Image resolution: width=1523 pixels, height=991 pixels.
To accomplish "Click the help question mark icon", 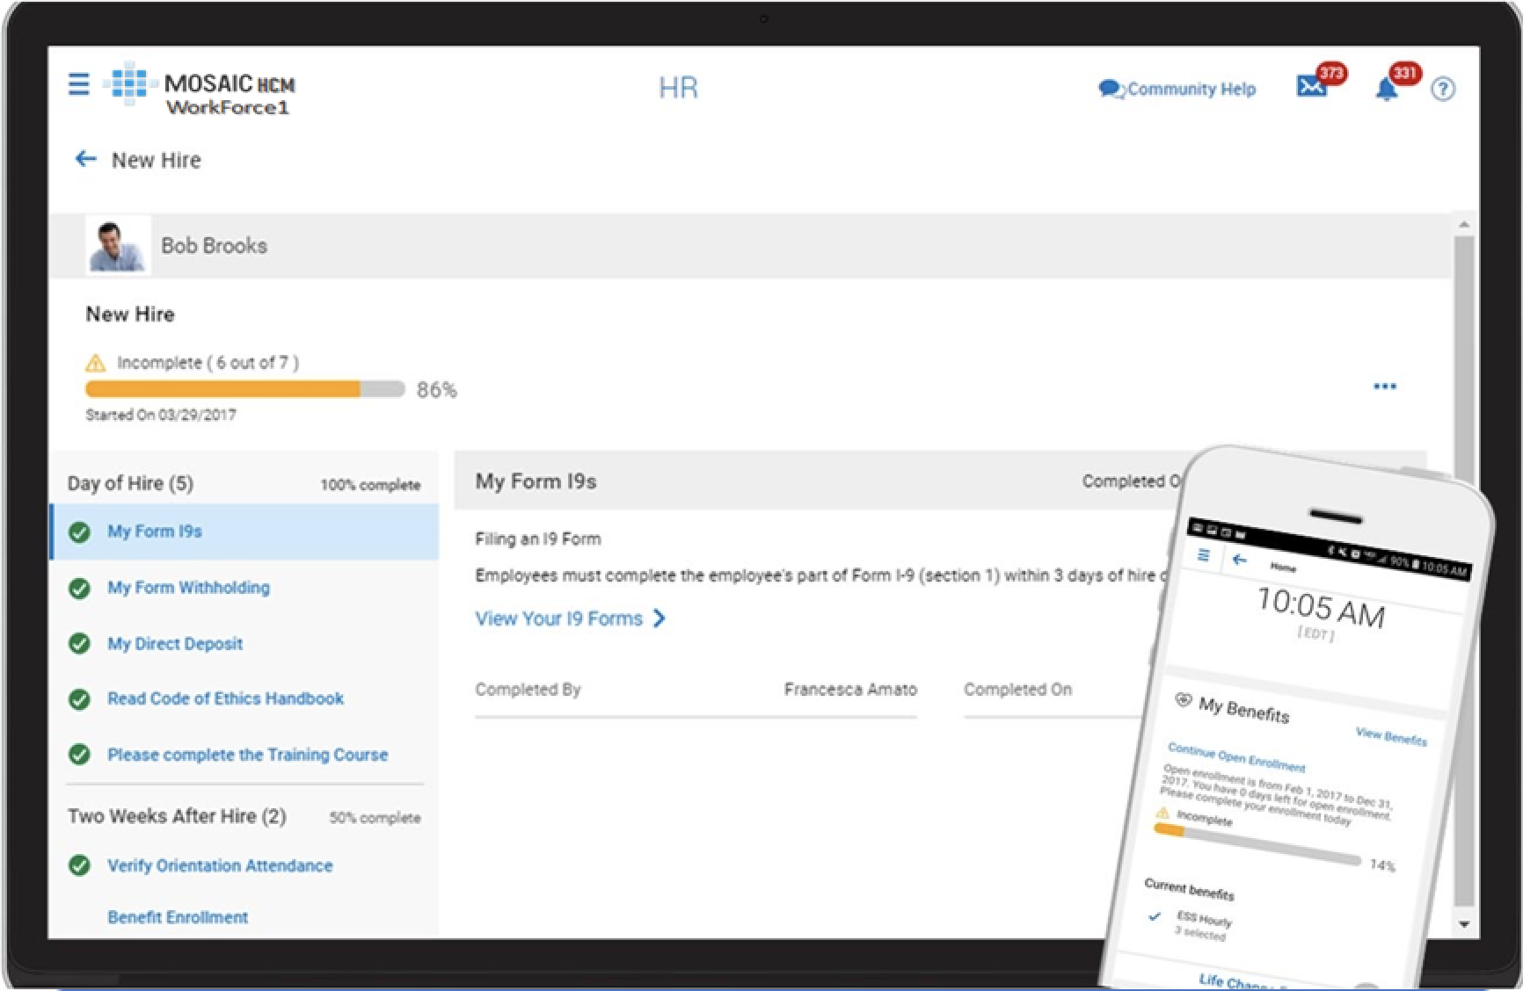I will tap(1442, 89).
